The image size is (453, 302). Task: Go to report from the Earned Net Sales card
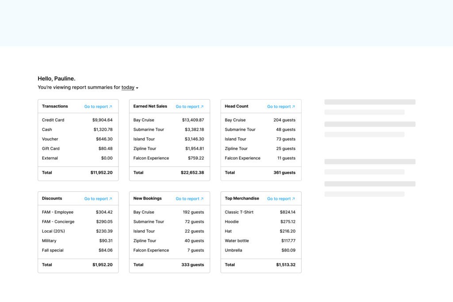[188, 106]
